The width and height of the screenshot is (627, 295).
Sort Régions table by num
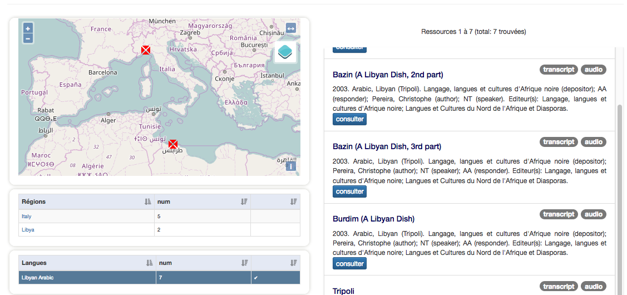pos(244,201)
